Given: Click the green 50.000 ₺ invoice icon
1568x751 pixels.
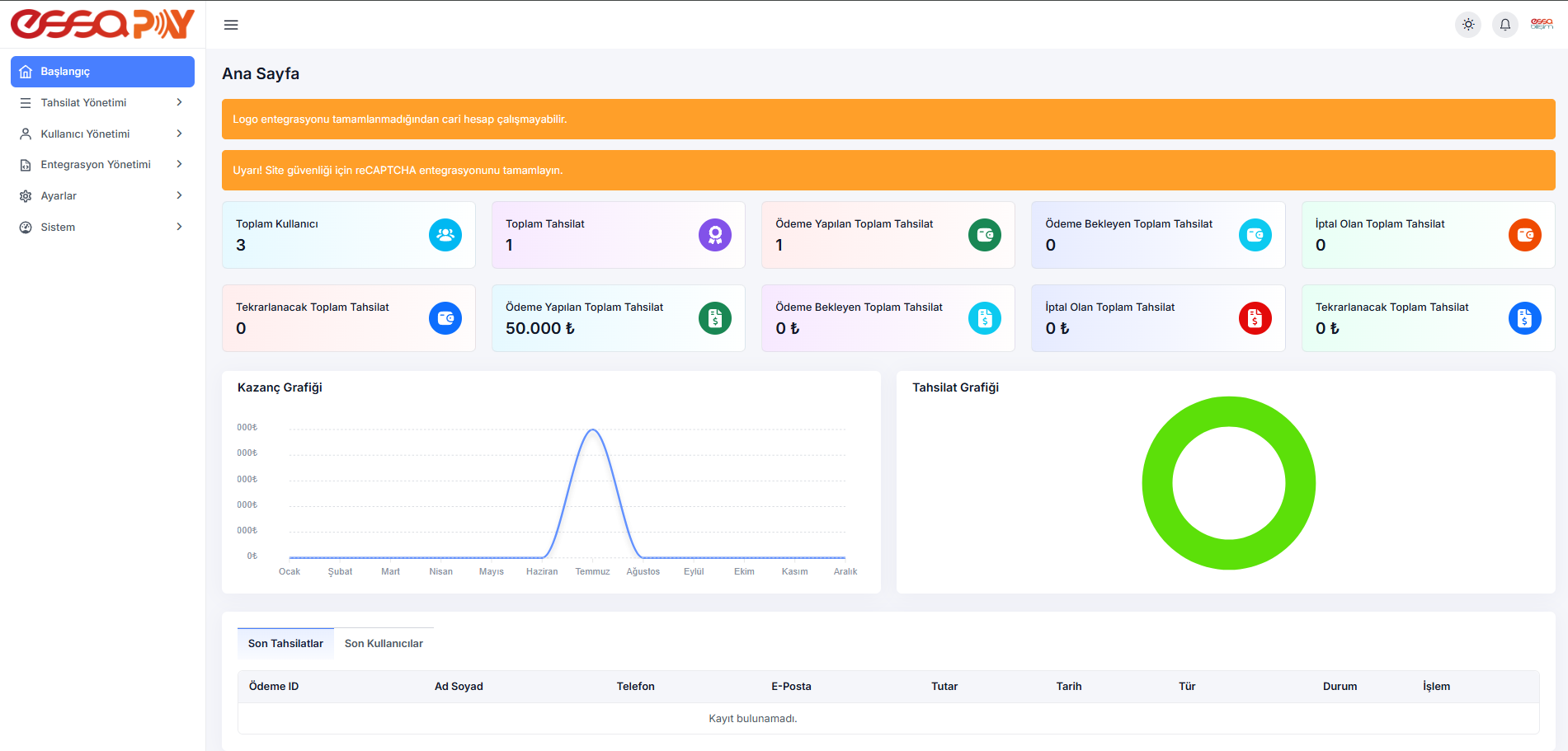Looking at the screenshot, I should 714,318.
